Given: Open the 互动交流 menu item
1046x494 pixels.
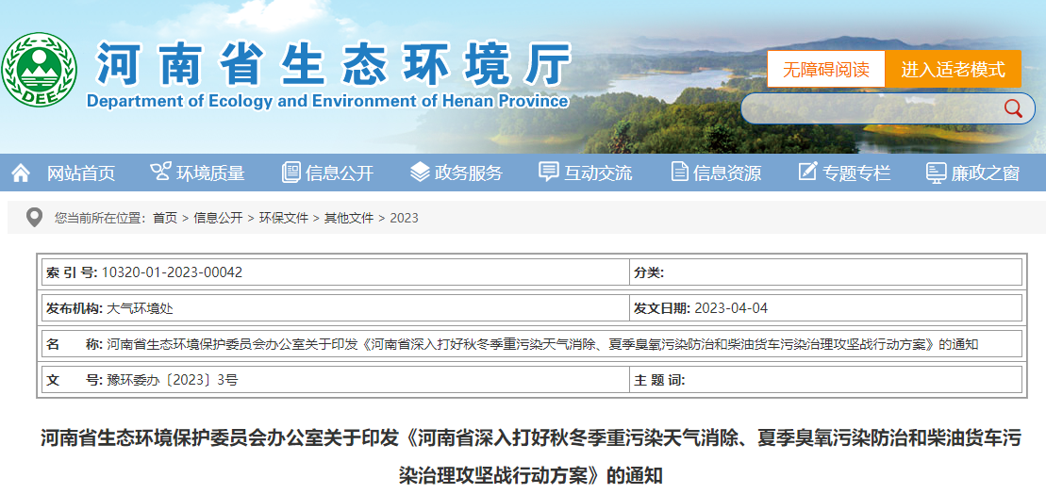Looking at the screenshot, I should 598,173.
